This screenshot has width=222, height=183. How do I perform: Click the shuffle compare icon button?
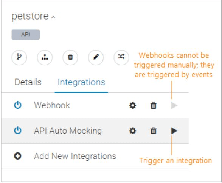point(121,57)
